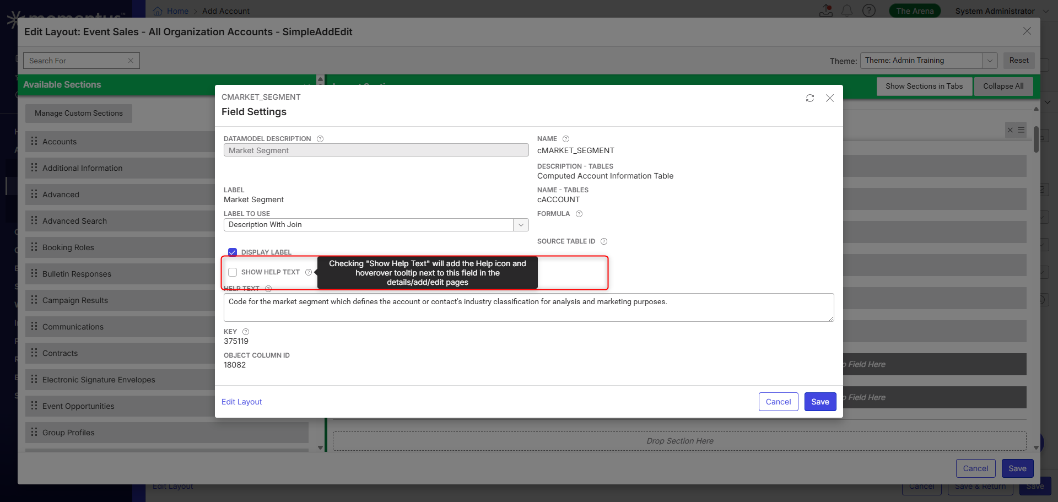Go to Home via house icon
This screenshot has width=1058, height=502.
click(x=158, y=11)
